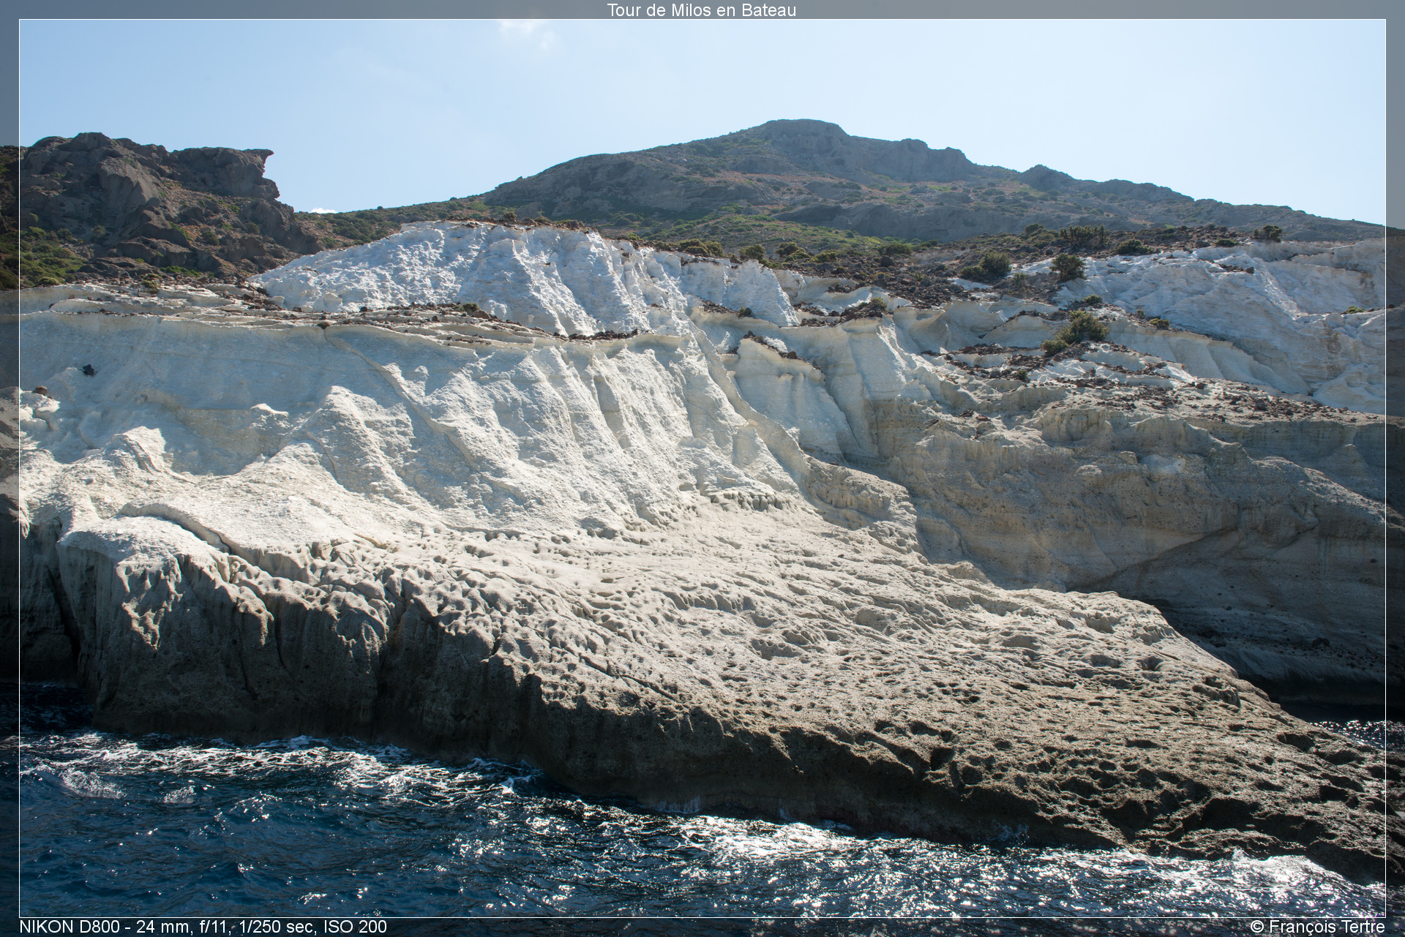1405x937 pixels.
Task: Click the '© François Tertre' copyright text
Action: pyautogui.click(x=1318, y=927)
